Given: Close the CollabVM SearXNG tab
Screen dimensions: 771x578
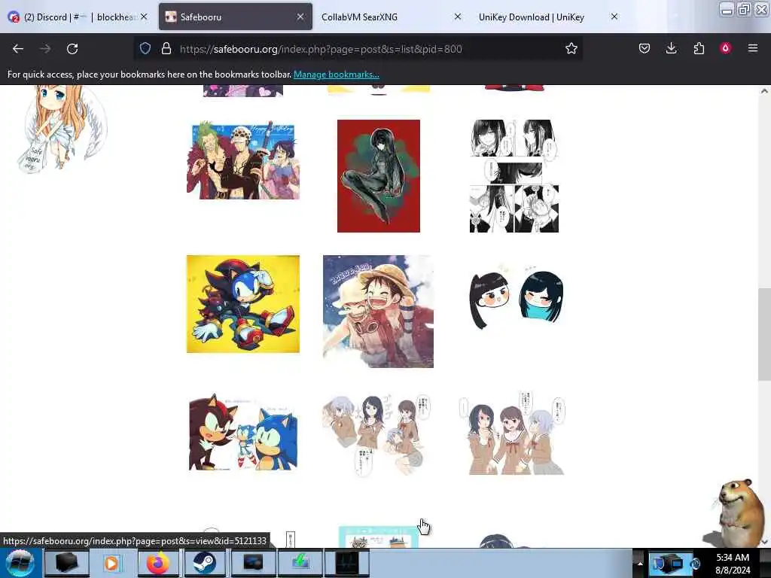Looking at the screenshot, I should point(457,17).
